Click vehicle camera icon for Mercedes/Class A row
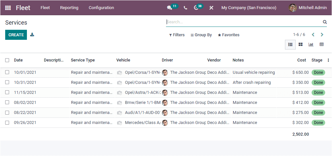332x156 pixels. click(x=120, y=123)
